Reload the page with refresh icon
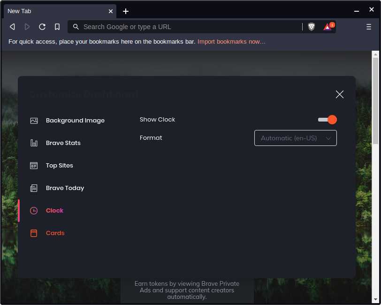This screenshot has height=305, width=381. pos(42,27)
